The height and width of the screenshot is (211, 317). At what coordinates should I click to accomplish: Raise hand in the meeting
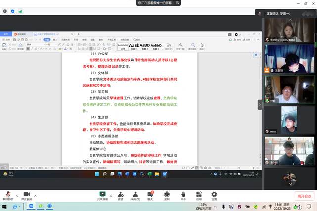(183, 196)
